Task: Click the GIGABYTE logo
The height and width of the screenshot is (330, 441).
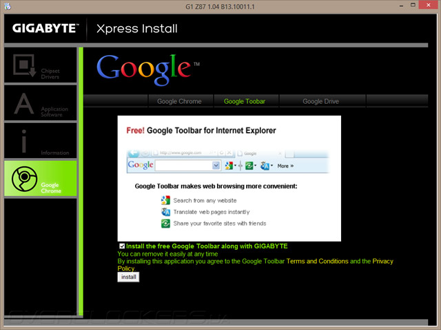Action: (45, 28)
